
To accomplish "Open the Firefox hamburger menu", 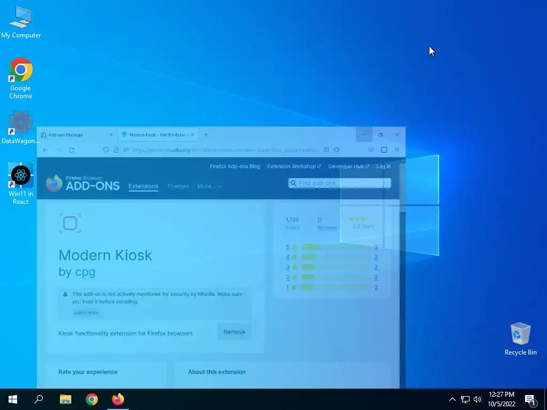I will (397, 150).
